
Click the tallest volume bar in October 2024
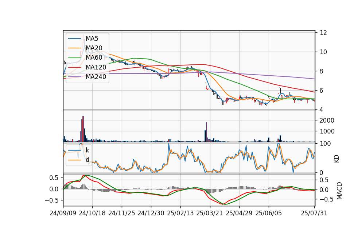click(83, 129)
